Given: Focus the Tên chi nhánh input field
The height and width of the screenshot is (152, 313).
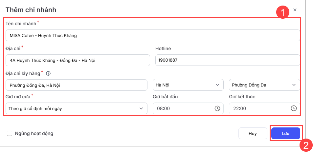Looking at the screenshot, I should click(x=153, y=35).
